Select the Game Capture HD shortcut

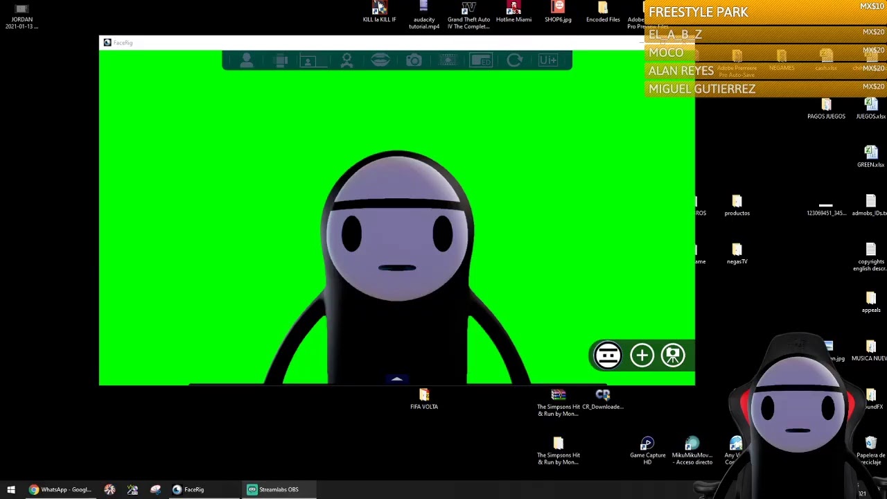click(647, 451)
